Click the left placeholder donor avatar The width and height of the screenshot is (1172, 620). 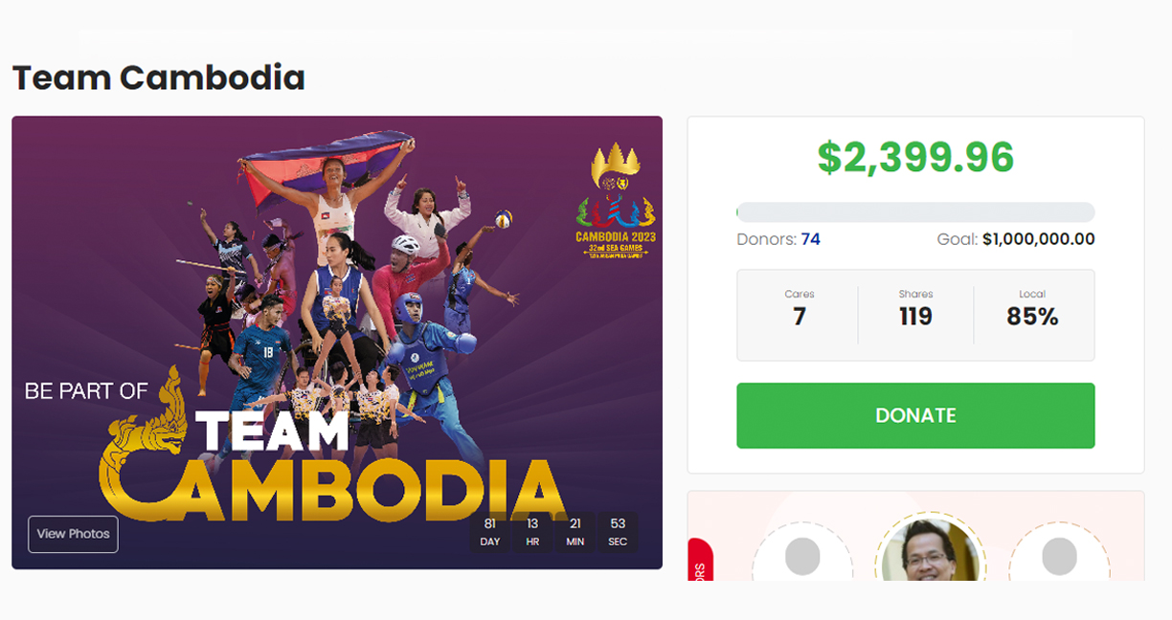[x=802, y=554]
